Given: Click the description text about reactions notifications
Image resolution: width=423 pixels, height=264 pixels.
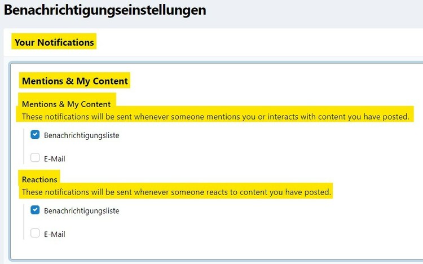Looking at the screenshot, I should (176, 192).
